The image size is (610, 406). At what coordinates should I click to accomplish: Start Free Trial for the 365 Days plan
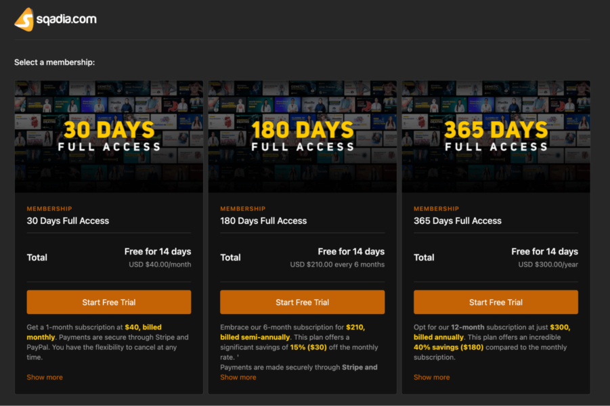coord(496,302)
